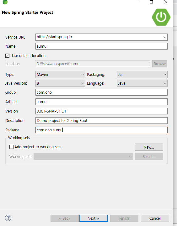
Task: Click the < Back button
Action: [64, 218]
